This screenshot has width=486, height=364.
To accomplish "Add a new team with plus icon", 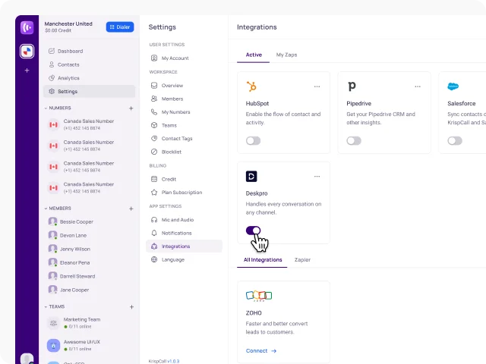I will [131, 306].
